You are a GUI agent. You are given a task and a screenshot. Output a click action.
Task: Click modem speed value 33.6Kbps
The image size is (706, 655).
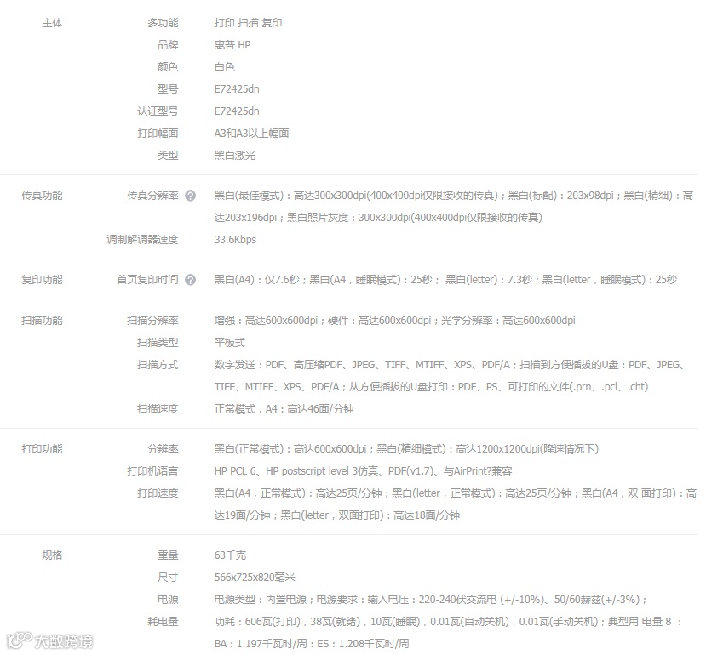click(235, 240)
